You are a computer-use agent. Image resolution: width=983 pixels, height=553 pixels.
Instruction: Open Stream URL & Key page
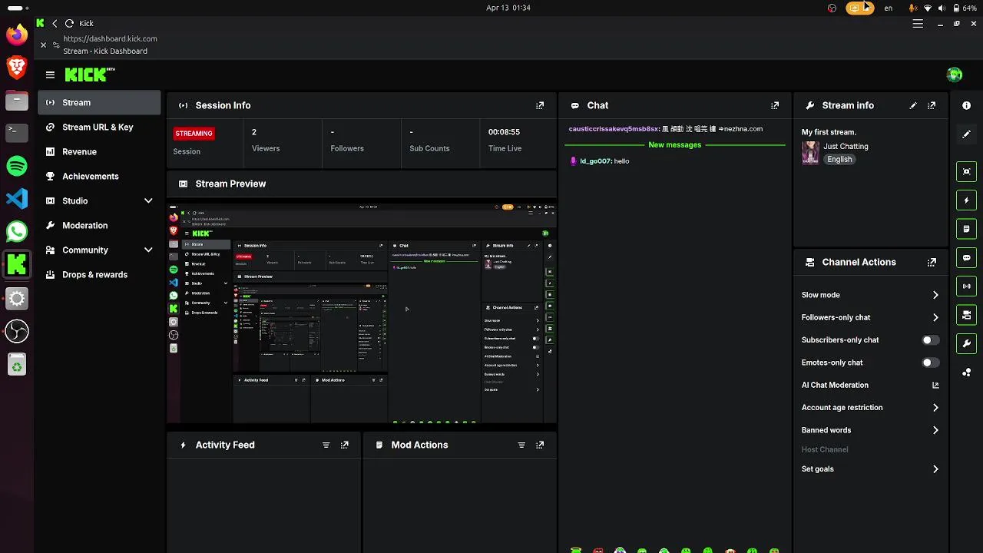tap(99, 127)
